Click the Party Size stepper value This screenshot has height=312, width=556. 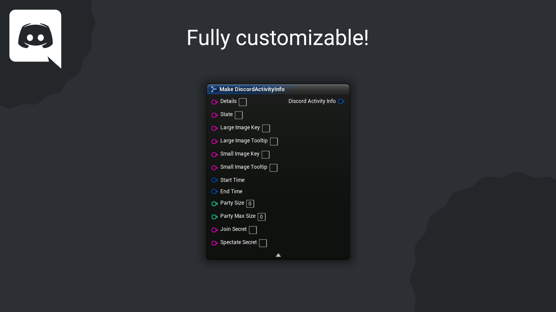coord(250,204)
